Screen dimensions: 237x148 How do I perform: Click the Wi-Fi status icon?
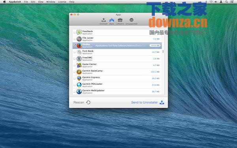click(x=211, y=2)
